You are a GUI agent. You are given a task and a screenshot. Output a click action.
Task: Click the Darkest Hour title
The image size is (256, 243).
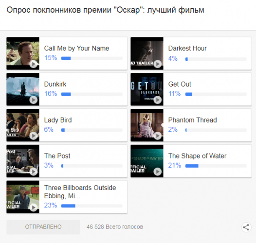[187, 49]
